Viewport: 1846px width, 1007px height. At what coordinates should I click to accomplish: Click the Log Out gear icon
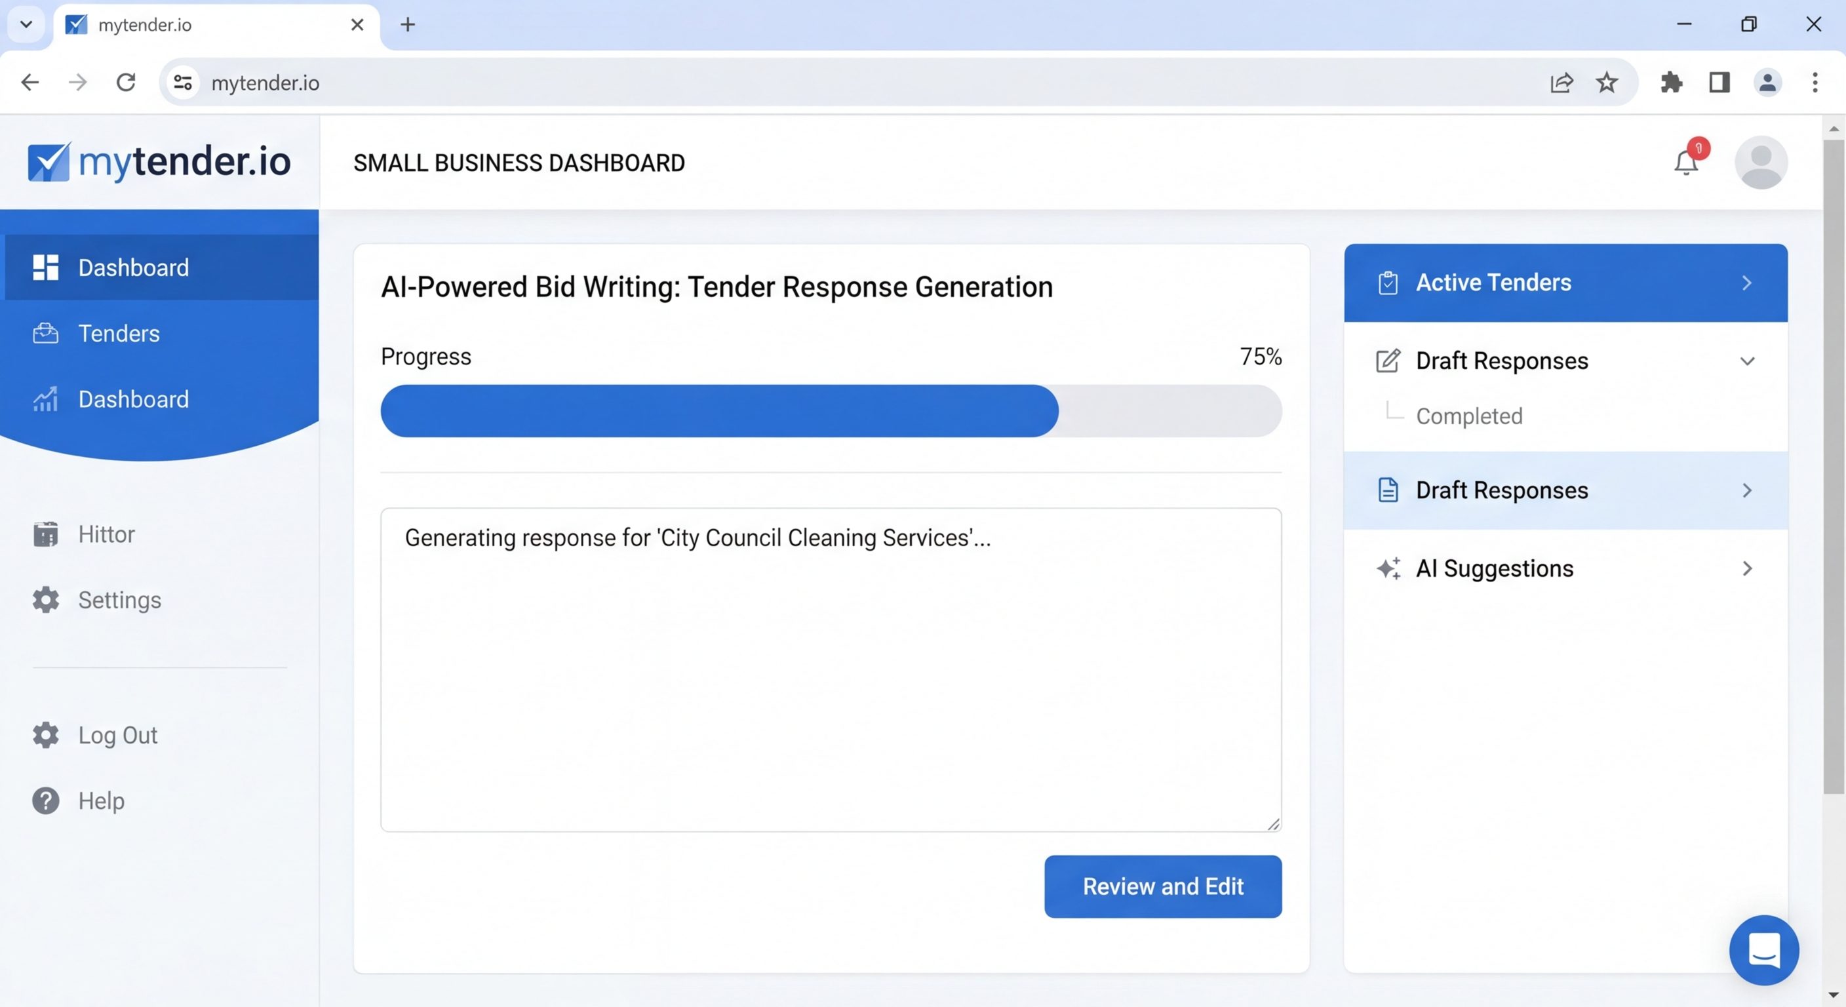(x=46, y=735)
